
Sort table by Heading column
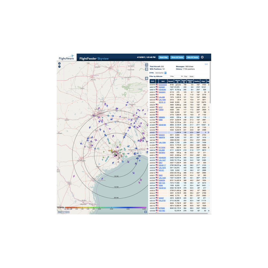click(x=197, y=81)
